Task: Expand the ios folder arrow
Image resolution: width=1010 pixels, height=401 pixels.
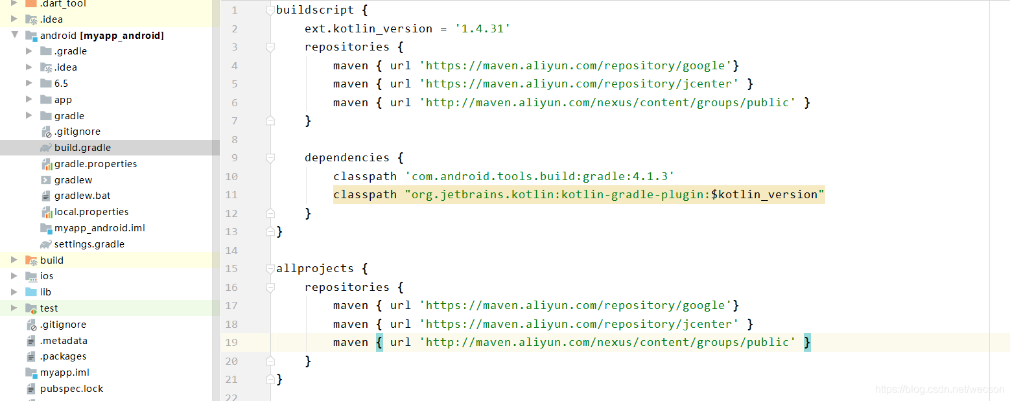Action: 14,276
